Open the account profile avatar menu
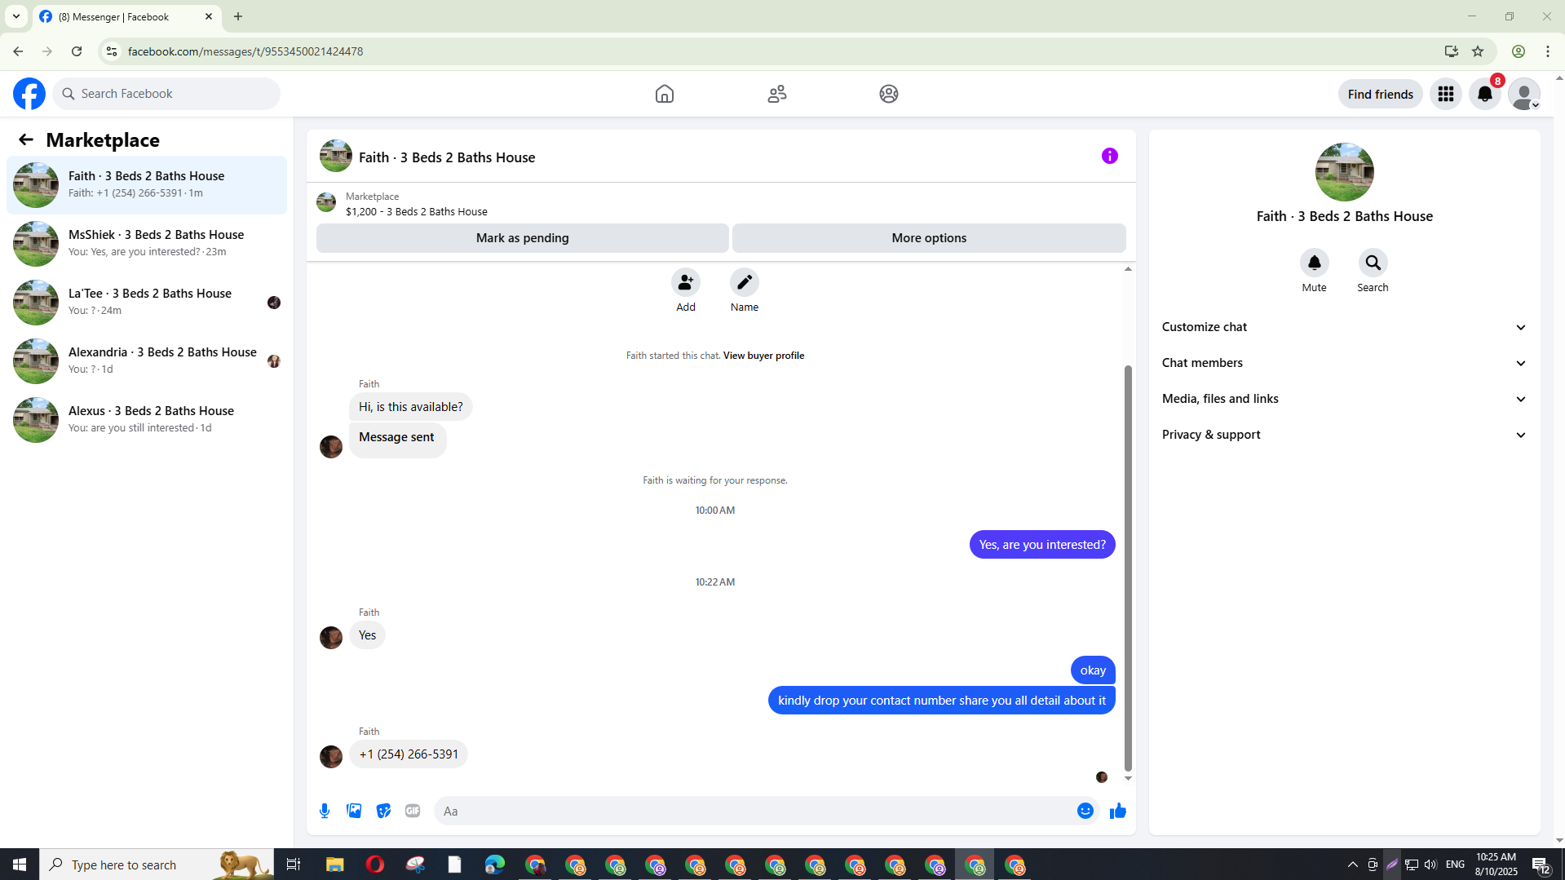Viewport: 1565px width, 880px height. 1524,94
